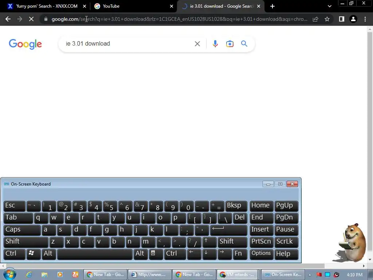Open the Chrome profile avatar menu
Image resolution: width=373 pixels, height=280 pixels.
353,19
